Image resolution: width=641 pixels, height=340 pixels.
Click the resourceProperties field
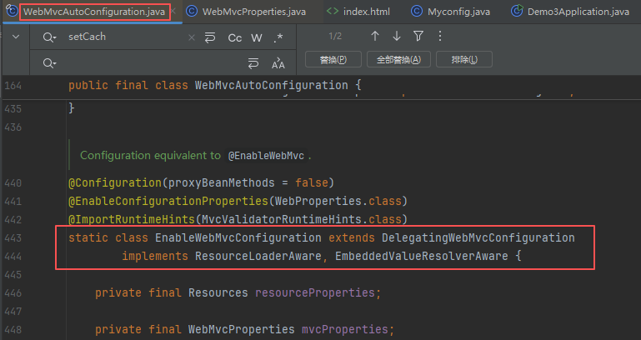click(x=315, y=293)
